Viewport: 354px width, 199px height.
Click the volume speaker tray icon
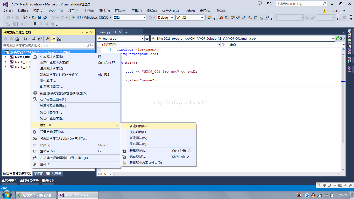326,195
